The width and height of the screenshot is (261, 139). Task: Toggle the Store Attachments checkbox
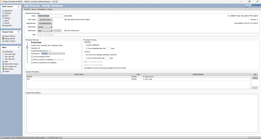coord(66,31)
